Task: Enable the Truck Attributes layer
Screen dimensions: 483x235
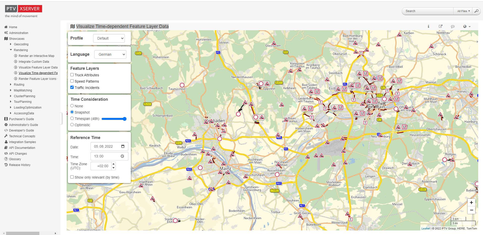Action: pos(72,75)
